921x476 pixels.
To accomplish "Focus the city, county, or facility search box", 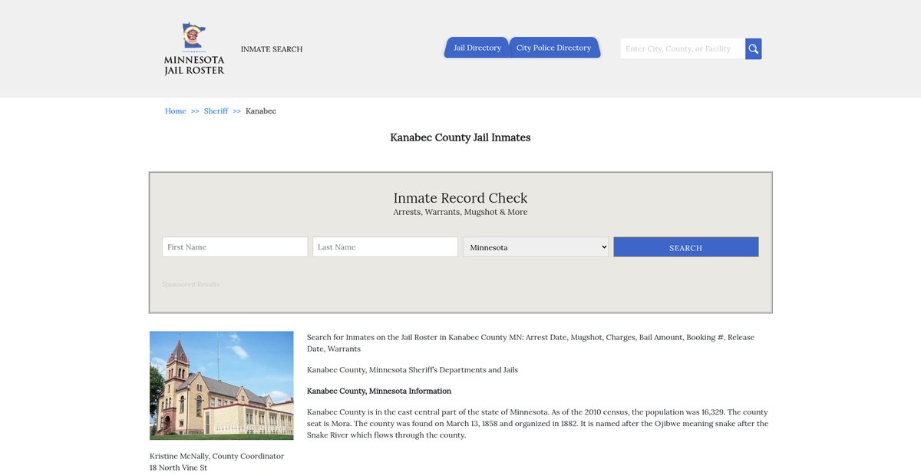I will (x=682, y=49).
